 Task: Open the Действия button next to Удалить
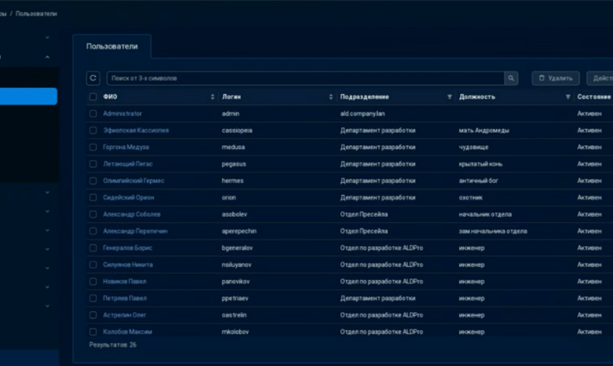click(600, 78)
